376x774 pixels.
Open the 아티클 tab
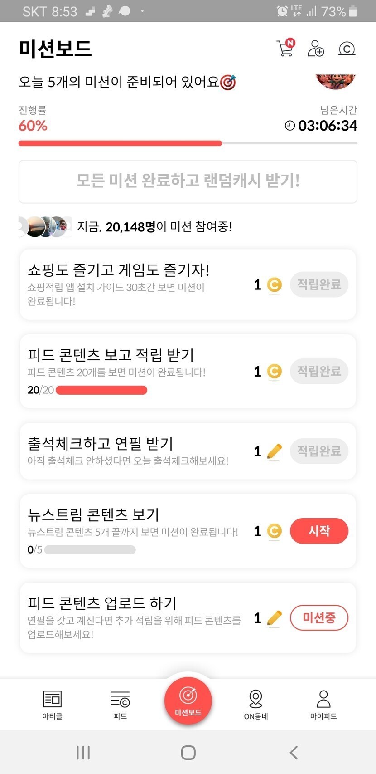pyautogui.click(x=52, y=704)
